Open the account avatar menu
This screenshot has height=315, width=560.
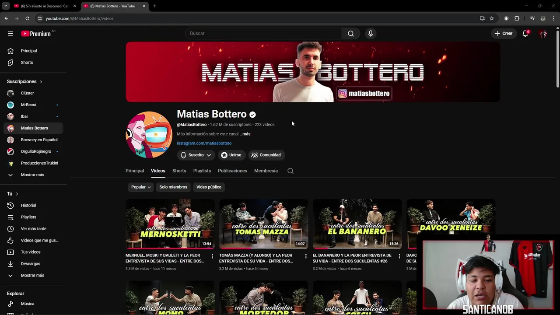pyautogui.click(x=543, y=33)
